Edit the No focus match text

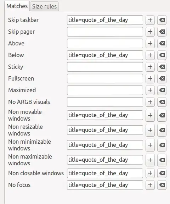[105, 185]
